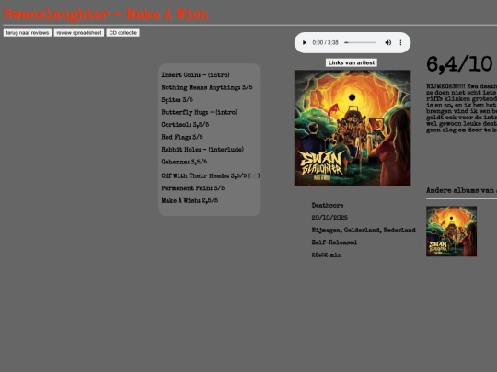
Task: Click the audio progress slider
Action: coord(360,42)
